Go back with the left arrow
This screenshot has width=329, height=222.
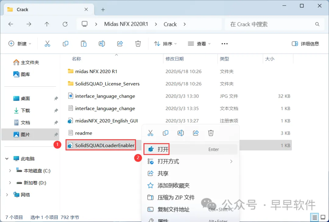[x=11, y=24]
